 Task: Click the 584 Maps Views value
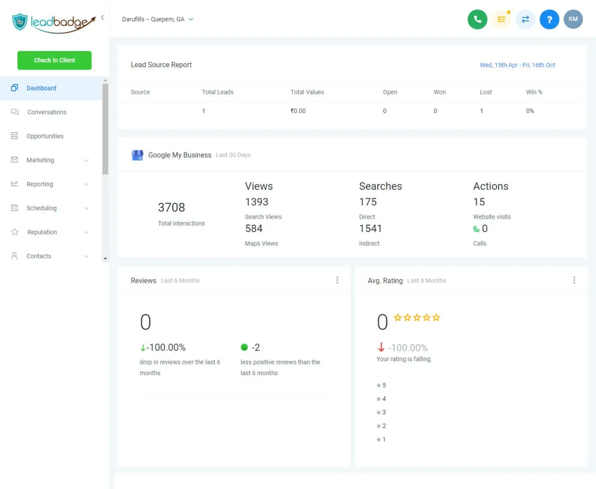coord(254,229)
